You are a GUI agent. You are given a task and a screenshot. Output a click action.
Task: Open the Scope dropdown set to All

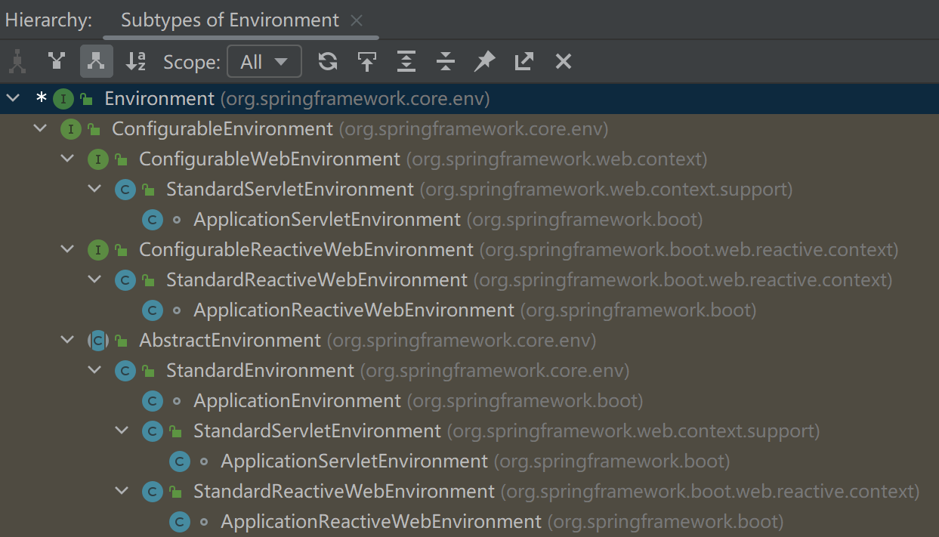[264, 61]
